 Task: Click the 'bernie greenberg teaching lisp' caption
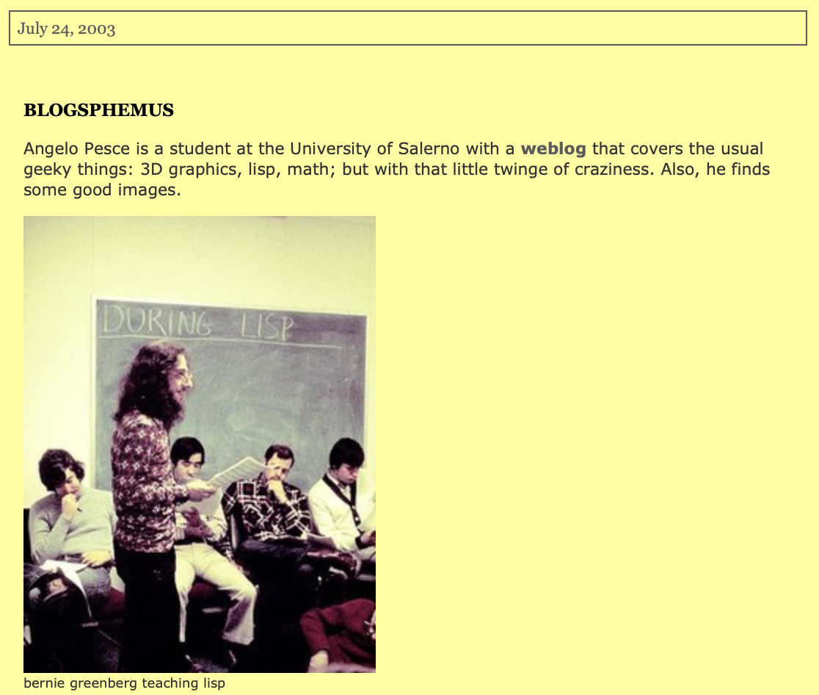coord(124,683)
